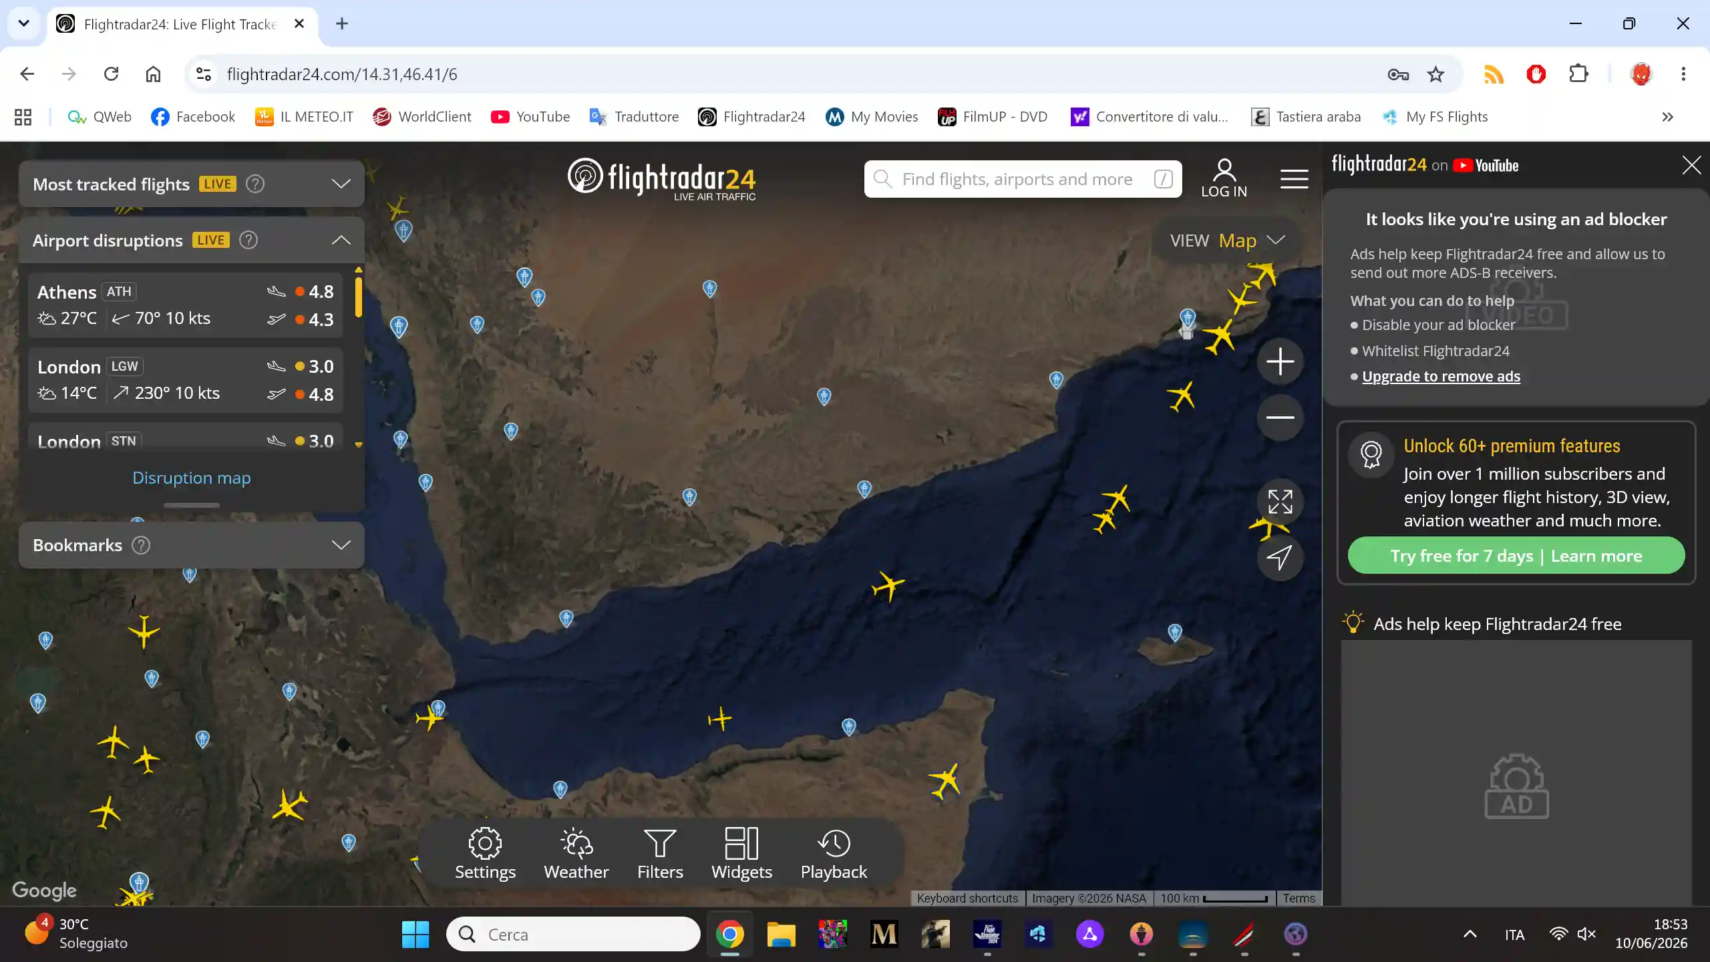The height and width of the screenshot is (962, 1710).
Task: Open the Athens ATH disruption card
Action: 186,305
